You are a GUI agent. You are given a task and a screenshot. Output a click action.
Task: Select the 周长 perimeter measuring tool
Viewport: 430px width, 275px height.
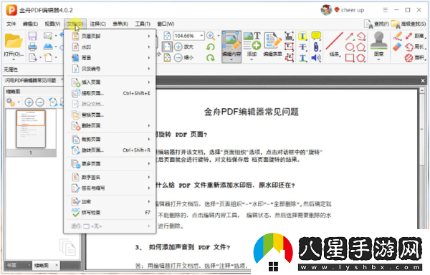(415, 47)
